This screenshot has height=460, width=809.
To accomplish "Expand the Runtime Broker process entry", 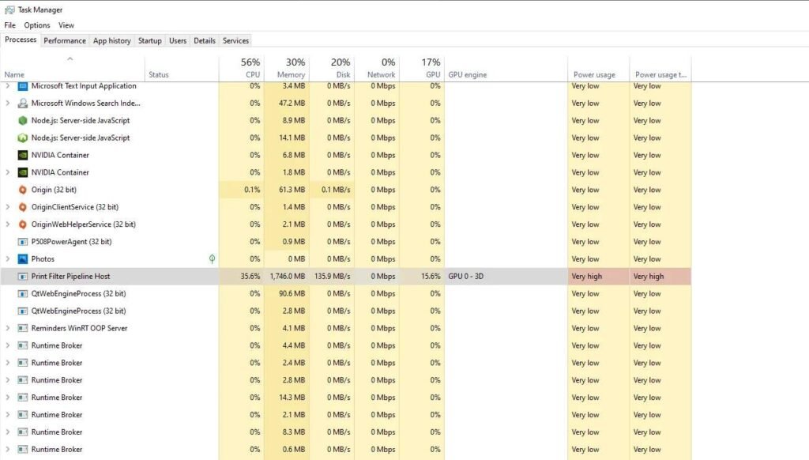I will [x=7, y=345].
